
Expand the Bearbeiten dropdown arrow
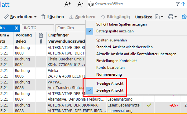(35, 17)
